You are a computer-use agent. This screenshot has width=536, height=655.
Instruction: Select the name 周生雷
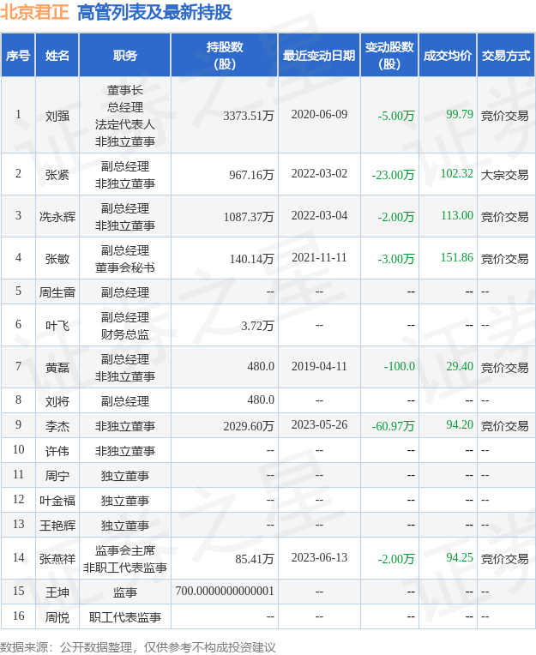[57, 292]
